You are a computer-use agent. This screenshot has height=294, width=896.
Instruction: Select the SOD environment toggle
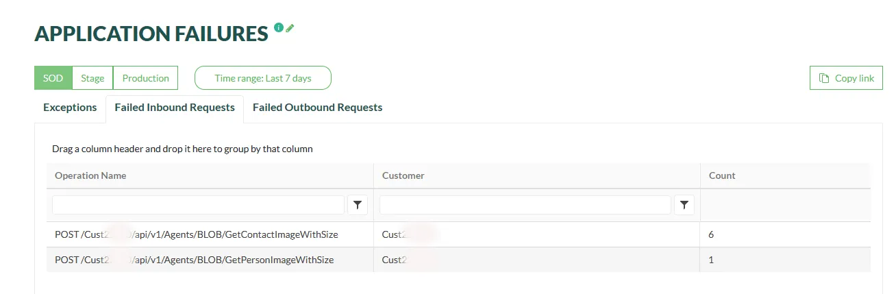pyautogui.click(x=53, y=78)
